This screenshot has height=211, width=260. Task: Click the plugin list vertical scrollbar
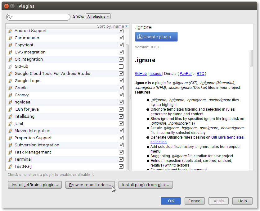(x=127, y=107)
